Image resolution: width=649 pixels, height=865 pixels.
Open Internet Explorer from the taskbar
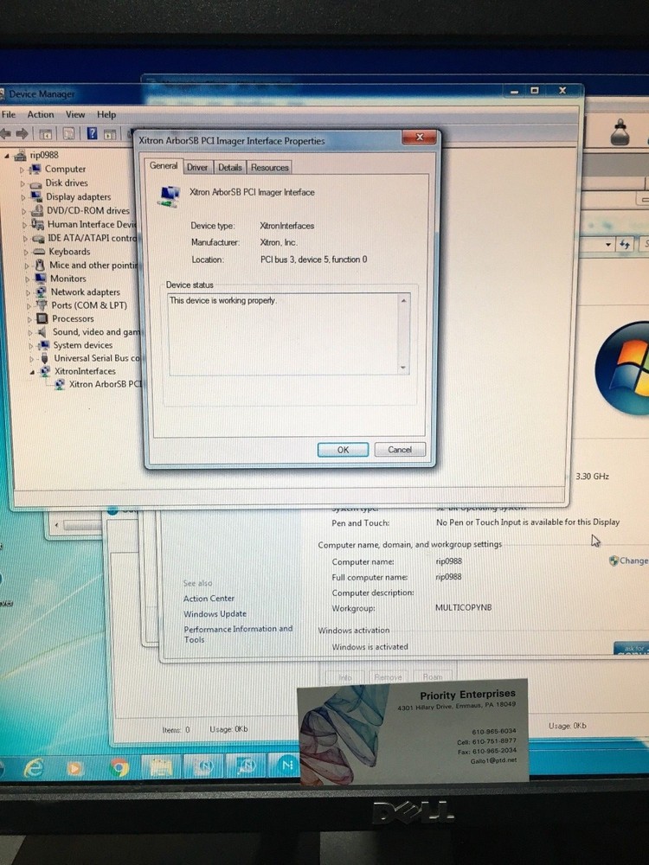pos(33,766)
